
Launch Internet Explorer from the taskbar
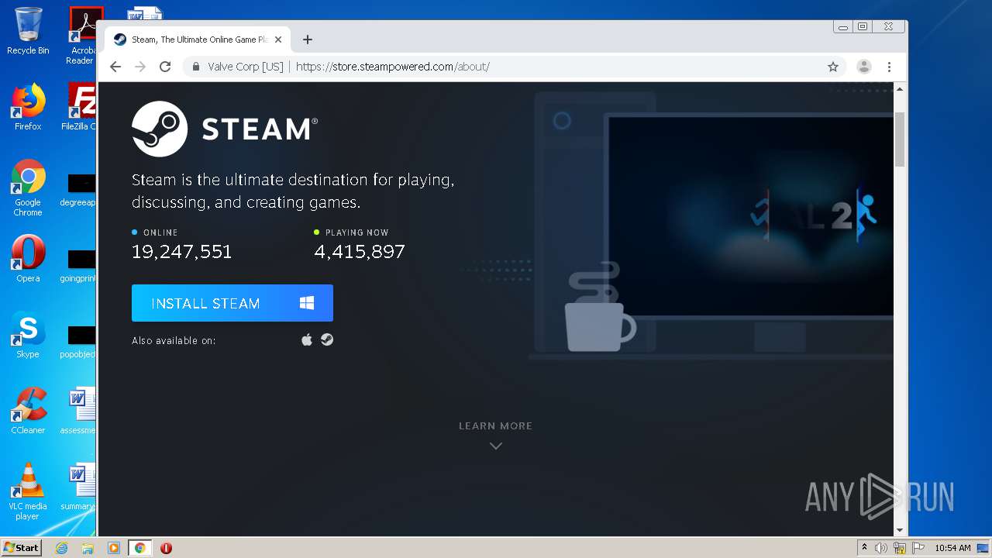click(62, 548)
